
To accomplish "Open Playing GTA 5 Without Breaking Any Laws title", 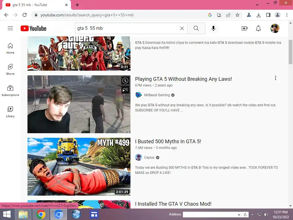I will (x=183, y=79).
